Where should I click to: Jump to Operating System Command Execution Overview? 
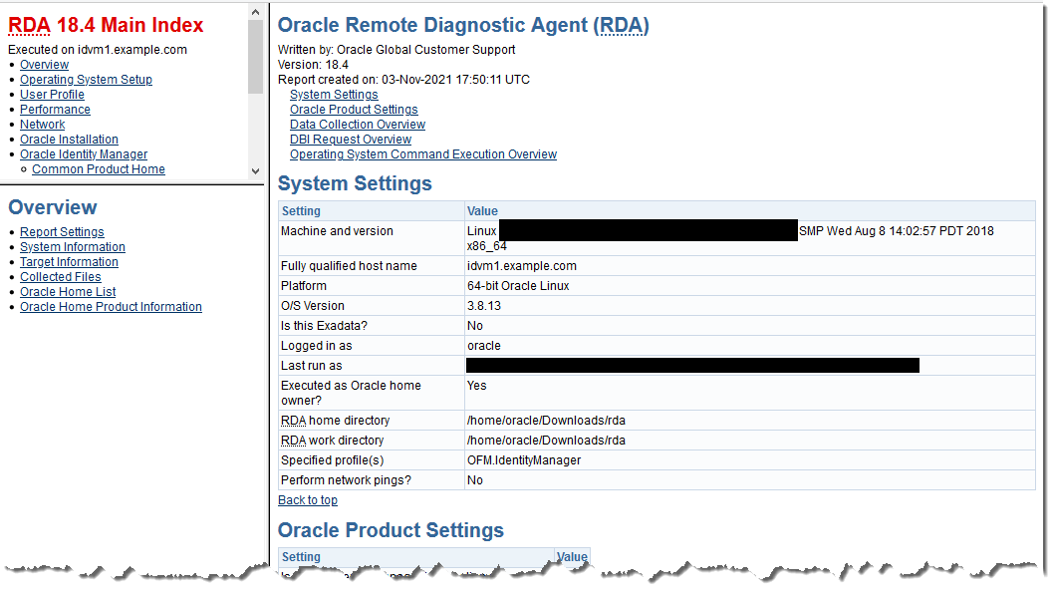[x=423, y=154]
